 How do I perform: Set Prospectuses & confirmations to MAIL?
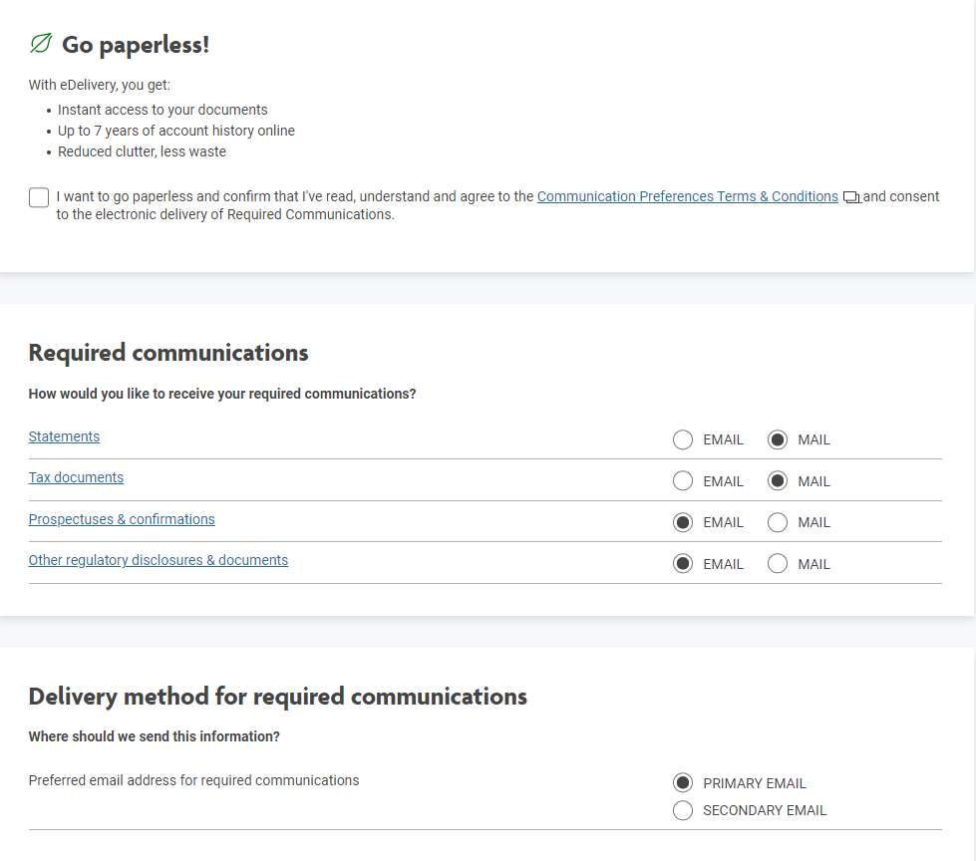tap(778, 522)
